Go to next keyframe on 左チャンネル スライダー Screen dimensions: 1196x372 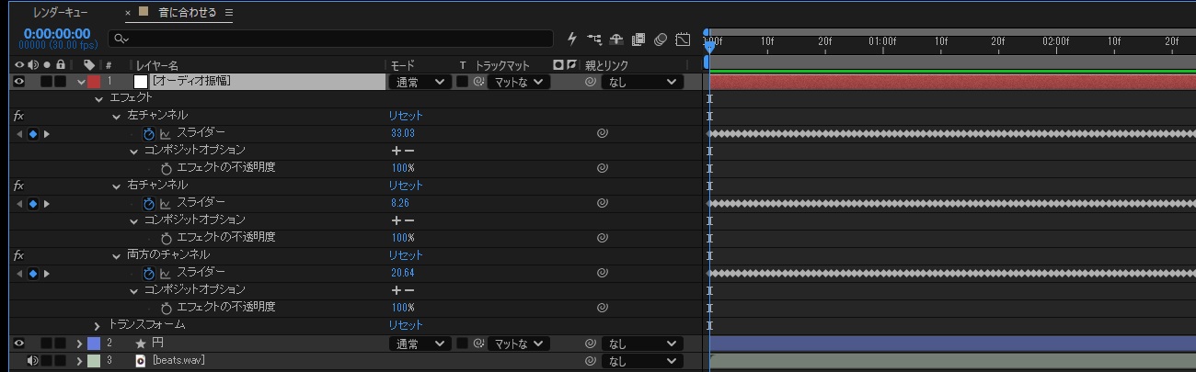tap(47, 133)
